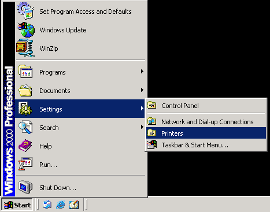270x212 pixels.
Task: Launch Internet Explorer from the quick launch bar
Action: tap(61, 204)
